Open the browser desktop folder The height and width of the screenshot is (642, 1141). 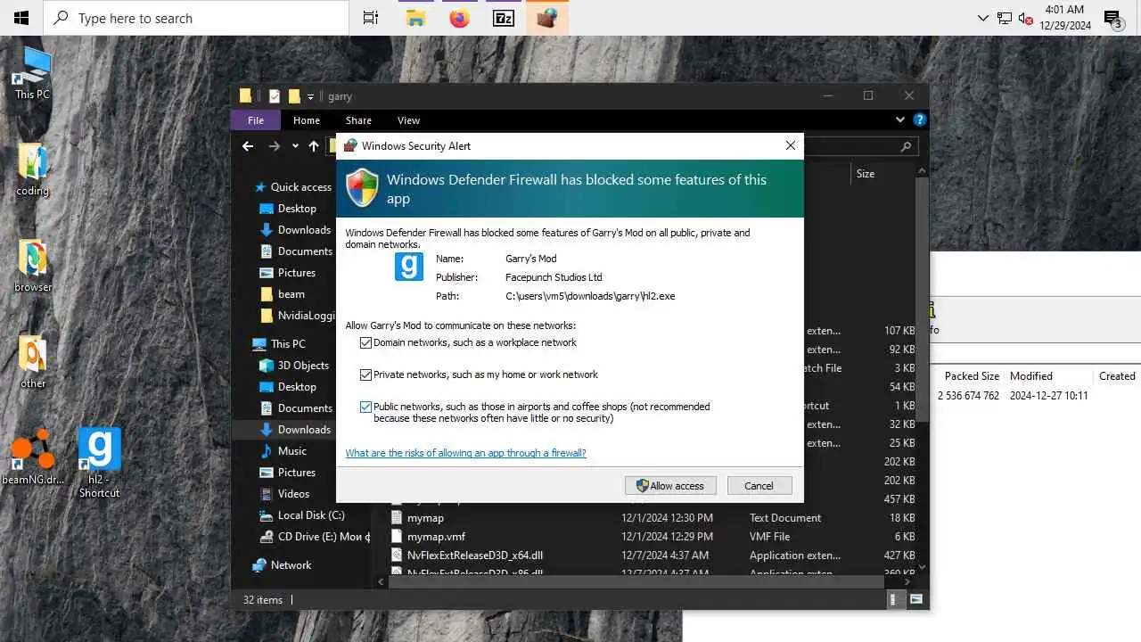click(32, 266)
